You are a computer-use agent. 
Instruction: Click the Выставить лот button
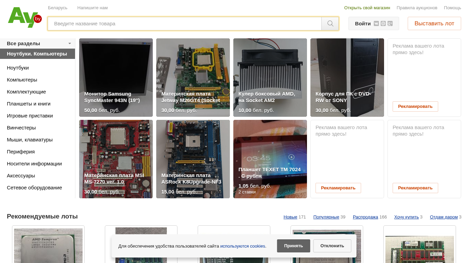(x=434, y=24)
